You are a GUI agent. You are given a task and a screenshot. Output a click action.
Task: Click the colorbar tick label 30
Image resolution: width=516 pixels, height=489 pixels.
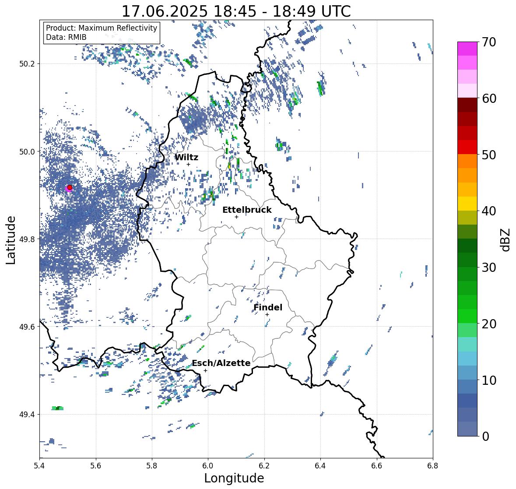pyautogui.click(x=489, y=267)
